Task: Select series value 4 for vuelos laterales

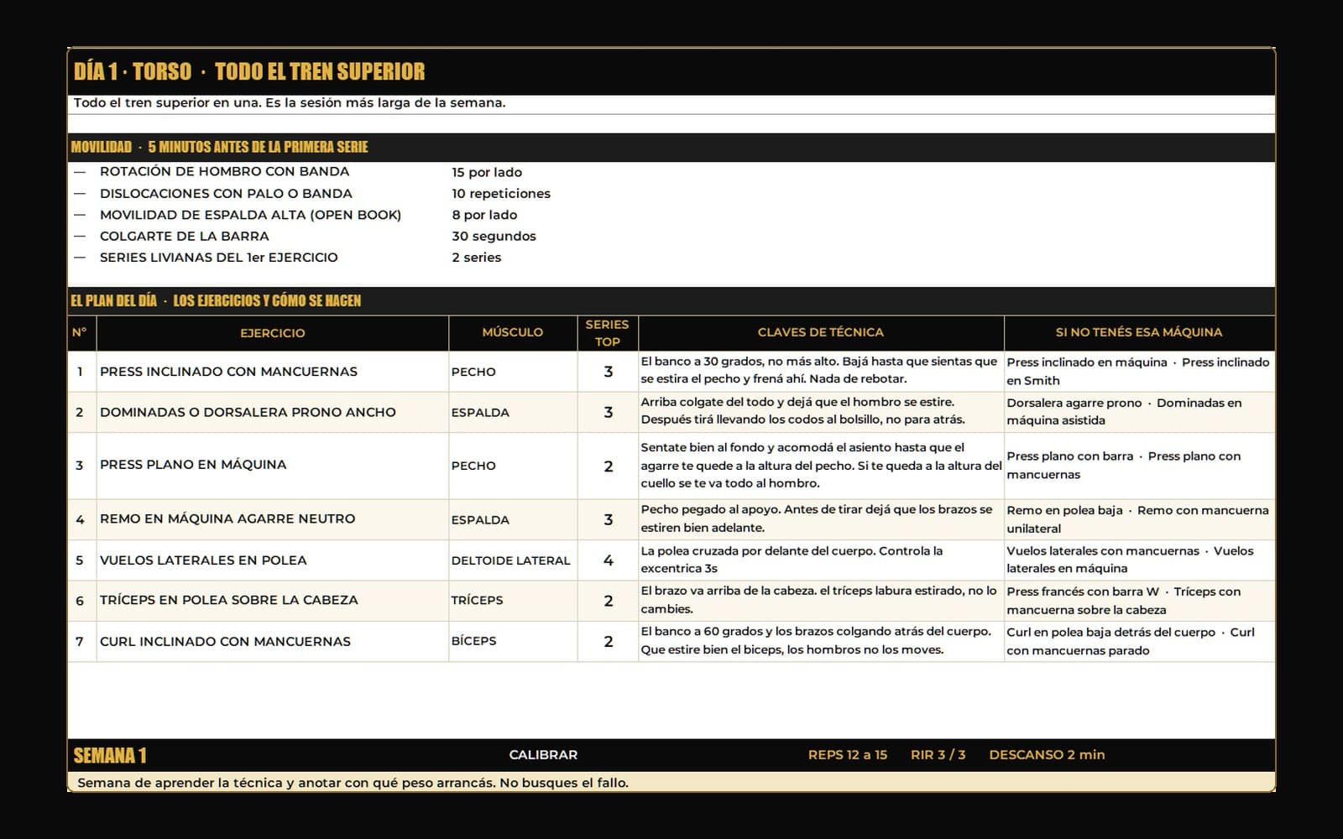Action: (x=609, y=560)
